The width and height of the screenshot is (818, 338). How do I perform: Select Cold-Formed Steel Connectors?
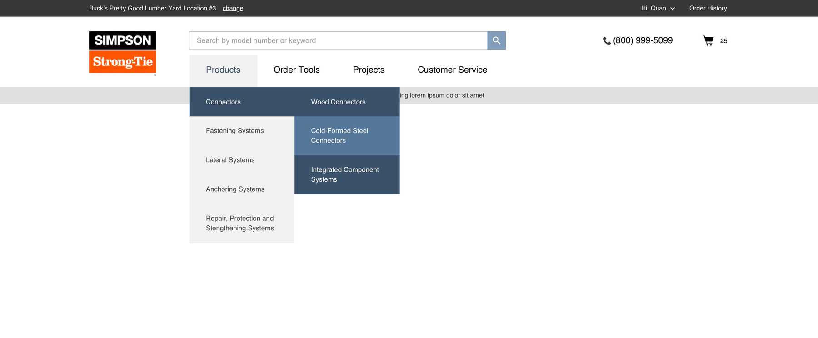[x=339, y=136]
